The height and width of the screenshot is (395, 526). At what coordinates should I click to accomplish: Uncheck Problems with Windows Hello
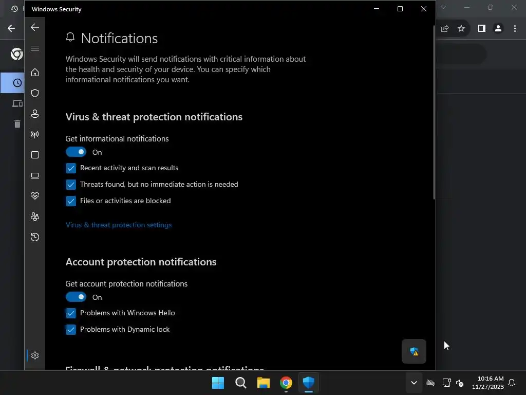click(x=71, y=313)
